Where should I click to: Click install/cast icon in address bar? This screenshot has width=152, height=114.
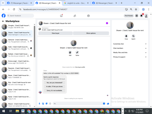(126, 9)
